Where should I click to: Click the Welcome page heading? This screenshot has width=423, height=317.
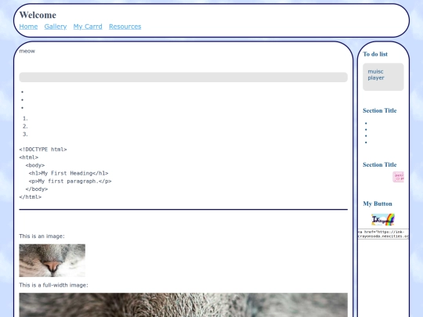point(38,15)
